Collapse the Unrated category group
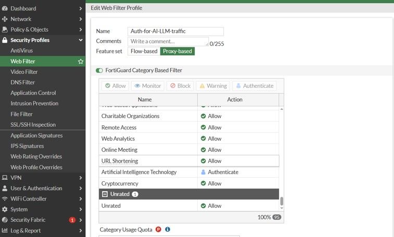 click(105, 194)
